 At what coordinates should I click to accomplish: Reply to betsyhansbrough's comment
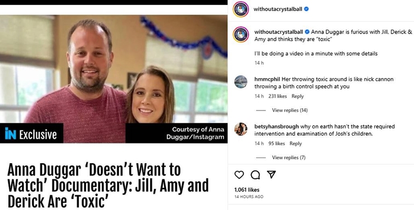(295, 144)
